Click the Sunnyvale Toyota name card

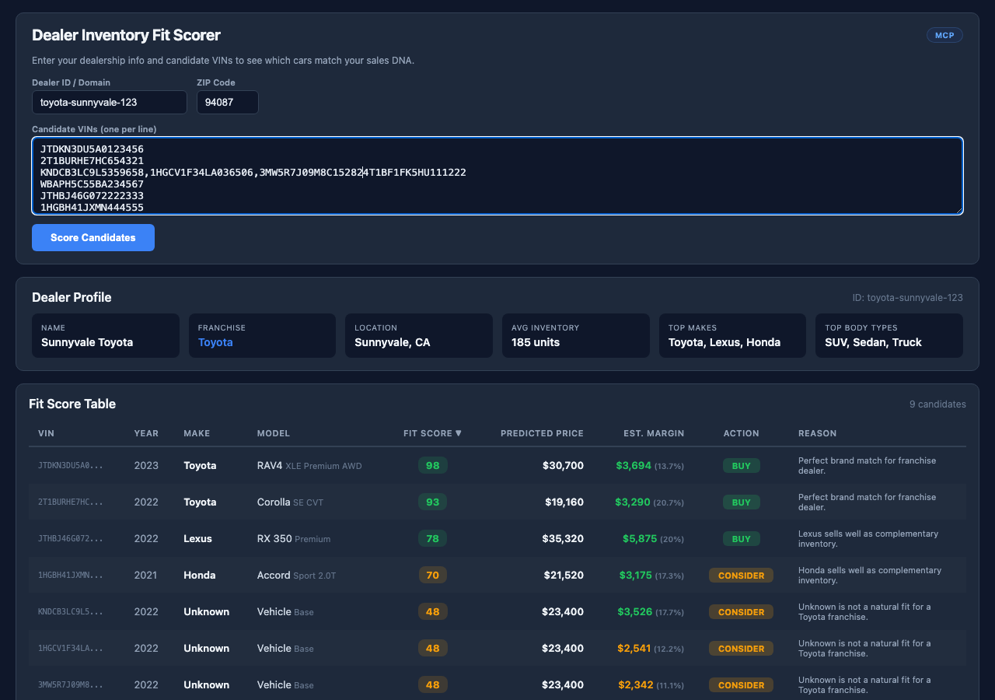point(106,335)
